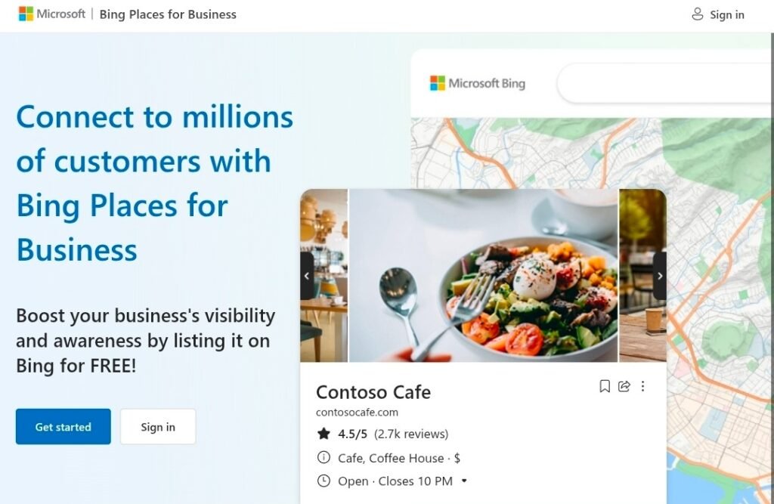Open the three-dot more options menu
This screenshot has height=504, width=774.
point(643,386)
